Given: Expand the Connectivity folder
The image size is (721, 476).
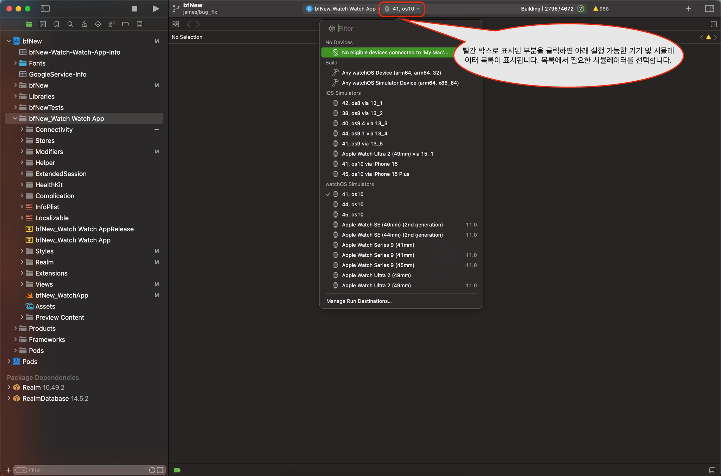Looking at the screenshot, I should pos(22,130).
